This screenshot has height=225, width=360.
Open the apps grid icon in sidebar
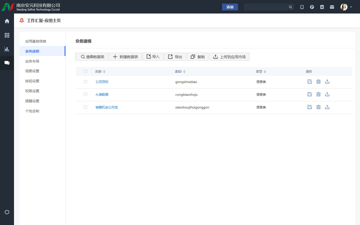click(x=7, y=35)
